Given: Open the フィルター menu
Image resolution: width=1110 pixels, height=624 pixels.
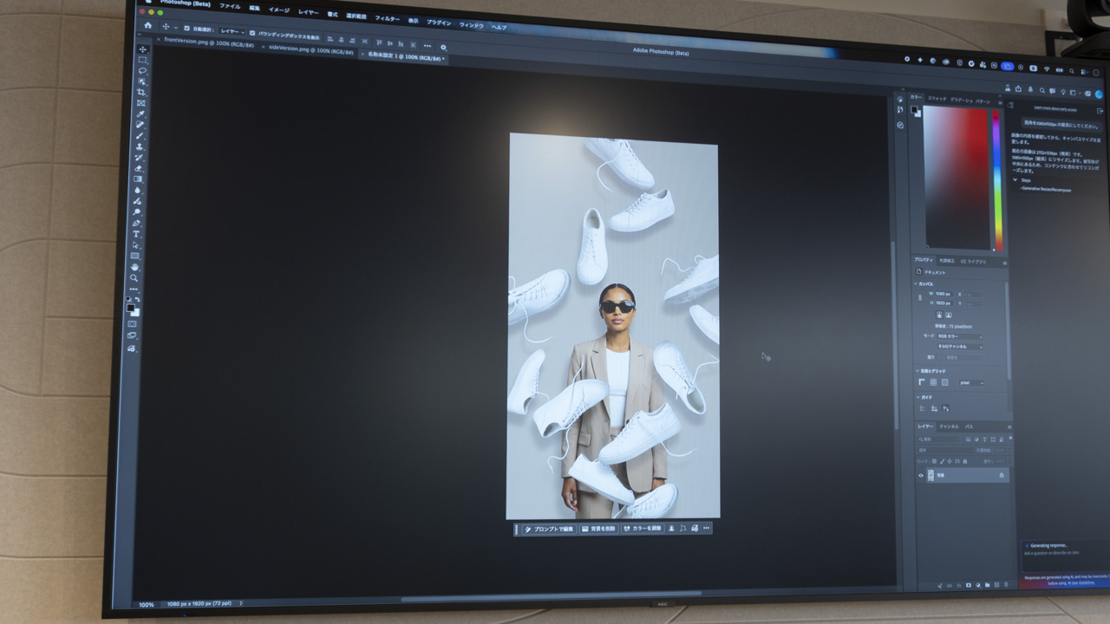Looking at the screenshot, I should tap(388, 18).
